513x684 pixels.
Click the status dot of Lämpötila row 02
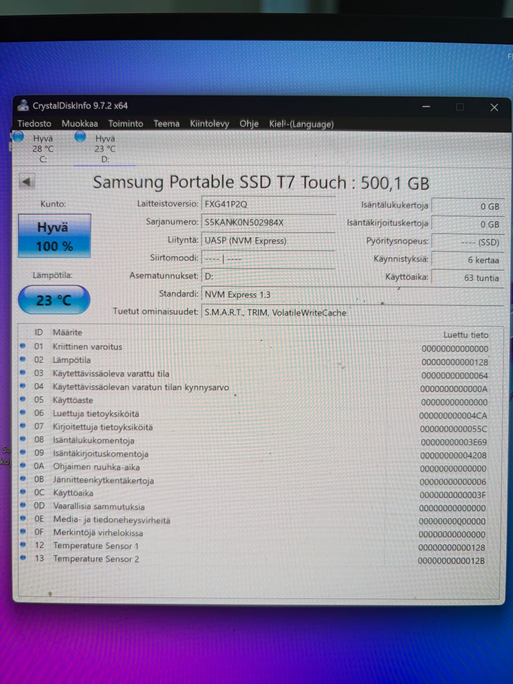23,359
